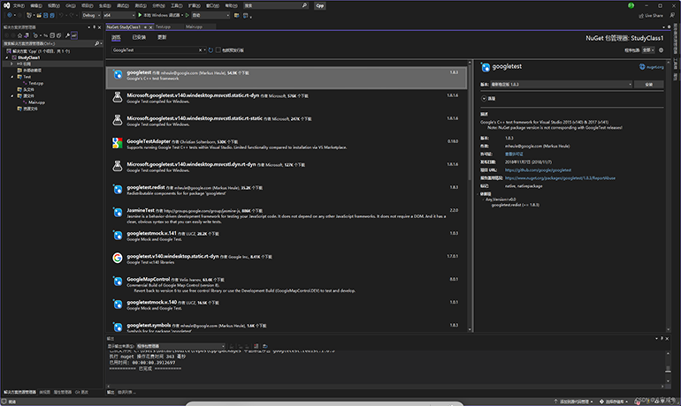Click the googletest package icon in details pane
The width and height of the screenshot is (681, 406).
click(x=486, y=67)
